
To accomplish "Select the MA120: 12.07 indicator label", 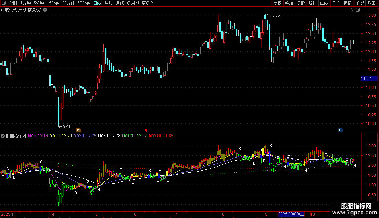I will (134, 136).
